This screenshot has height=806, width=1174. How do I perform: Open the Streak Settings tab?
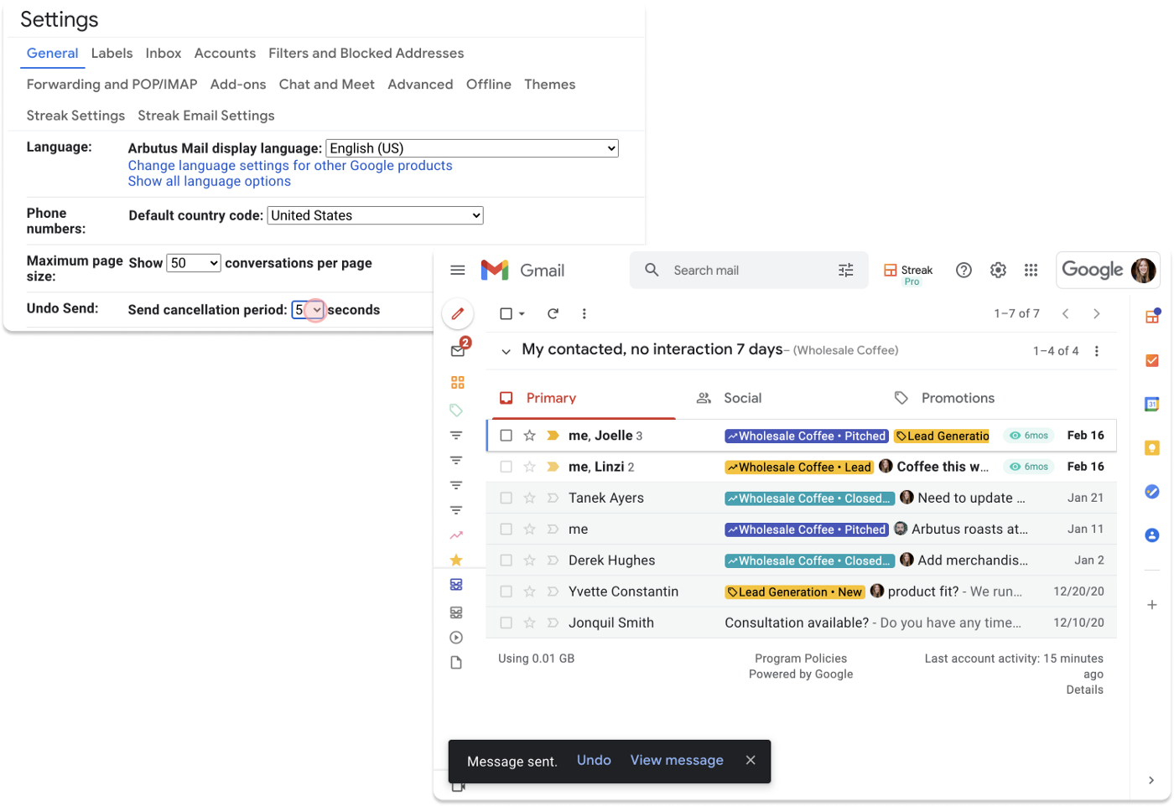click(x=75, y=116)
